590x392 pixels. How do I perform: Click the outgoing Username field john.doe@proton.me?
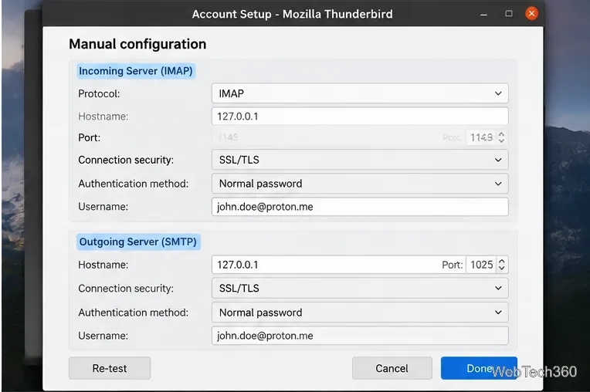click(360, 336)
